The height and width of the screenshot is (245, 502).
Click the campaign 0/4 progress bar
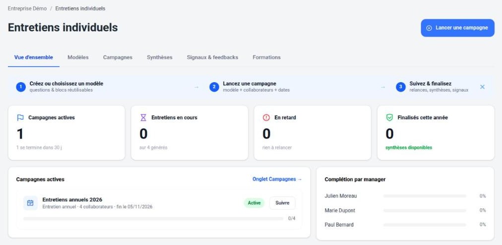pos(153,219)
